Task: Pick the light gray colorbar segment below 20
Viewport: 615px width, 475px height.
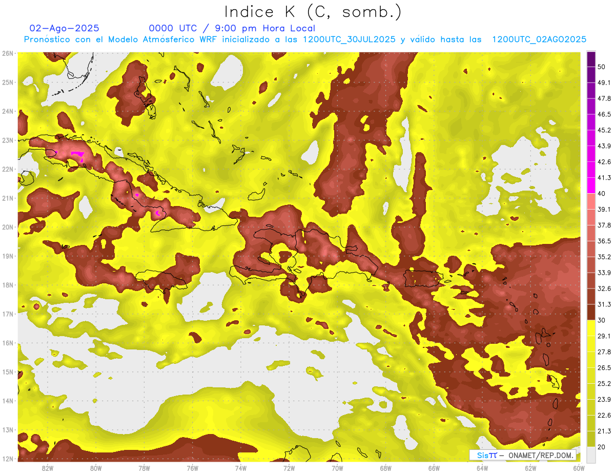Action: pos(591,455)
